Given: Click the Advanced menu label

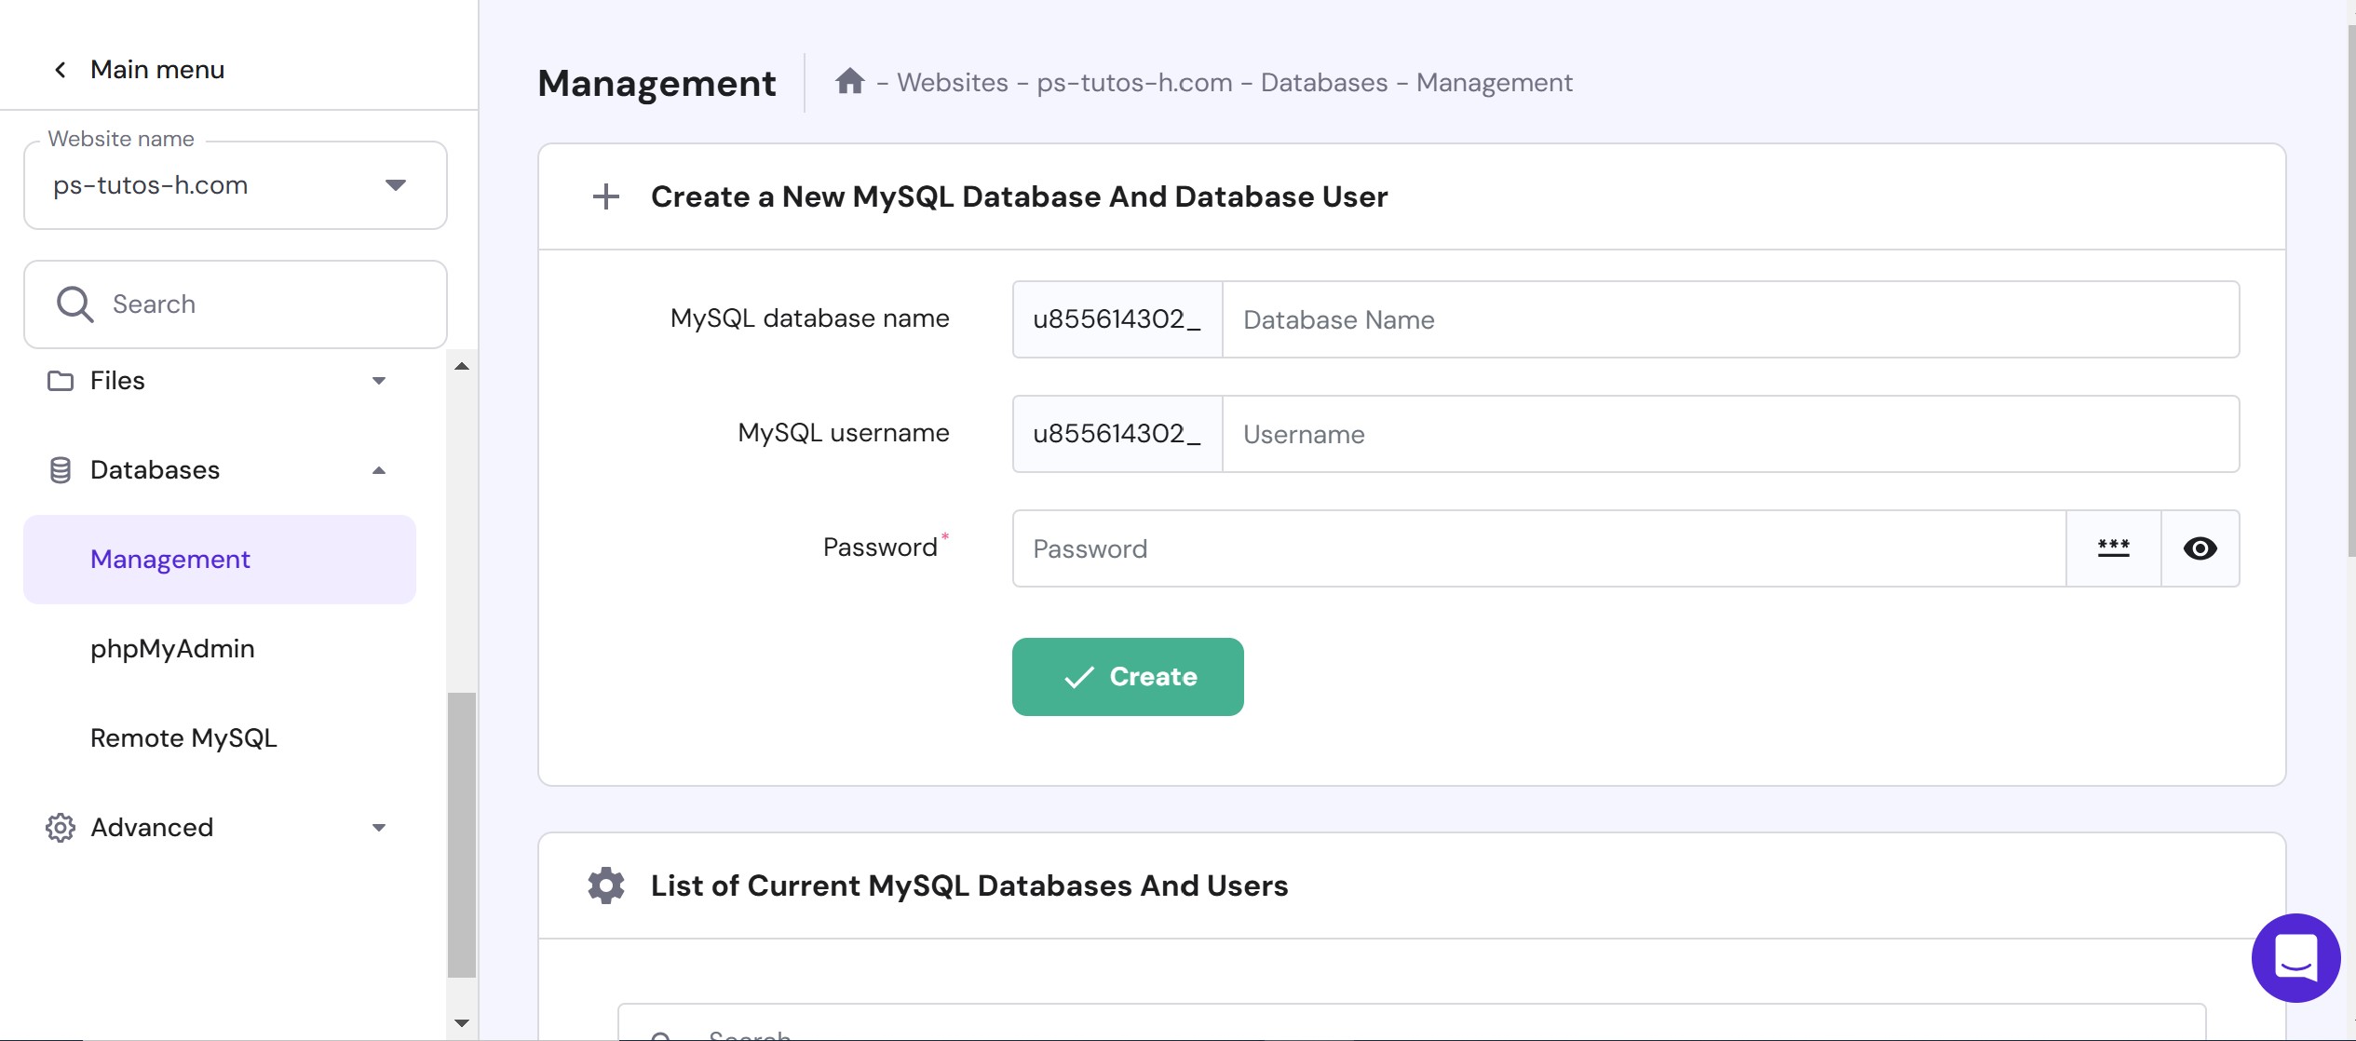Looking at the screenshot, I should (152, 828).
